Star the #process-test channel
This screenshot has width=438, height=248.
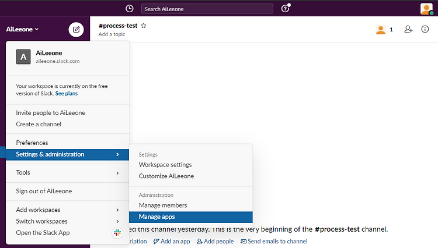tap(144, 26)
